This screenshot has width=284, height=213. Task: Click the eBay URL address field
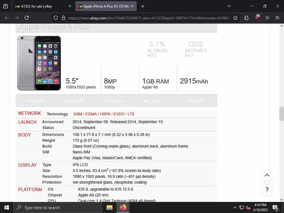[149, 18]
